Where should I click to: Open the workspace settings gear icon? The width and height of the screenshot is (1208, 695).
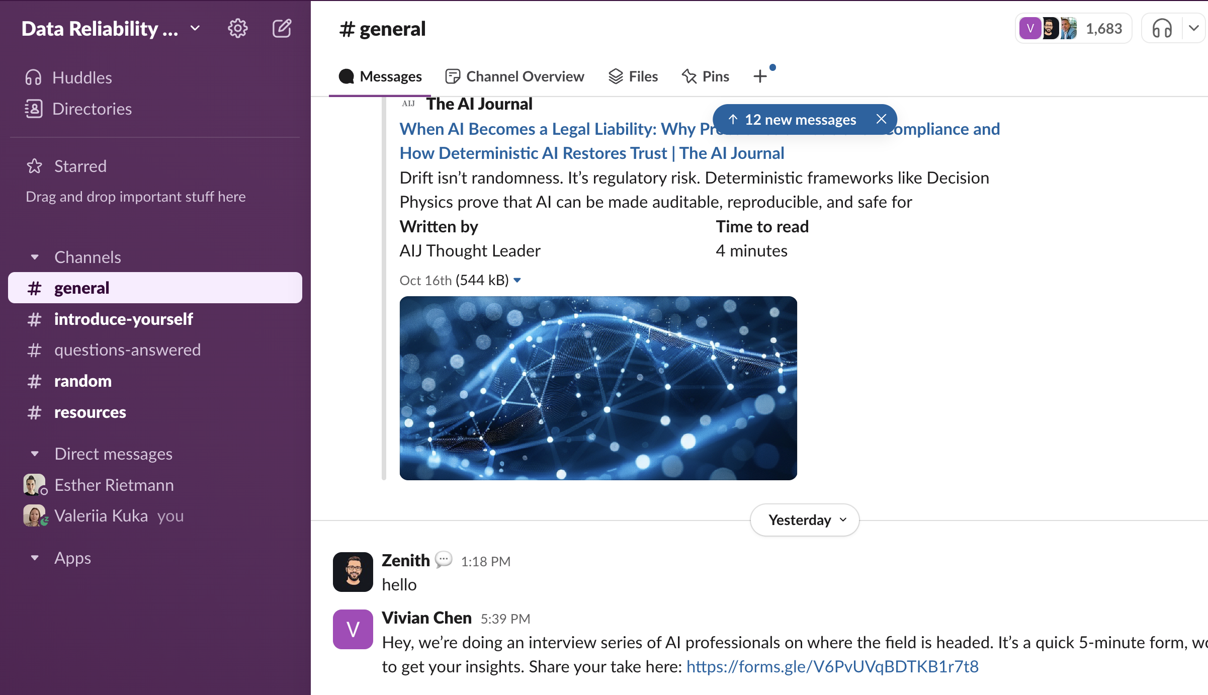point(237,29)
